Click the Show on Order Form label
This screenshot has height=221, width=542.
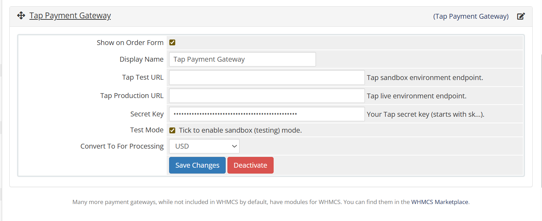coord(130,43)
